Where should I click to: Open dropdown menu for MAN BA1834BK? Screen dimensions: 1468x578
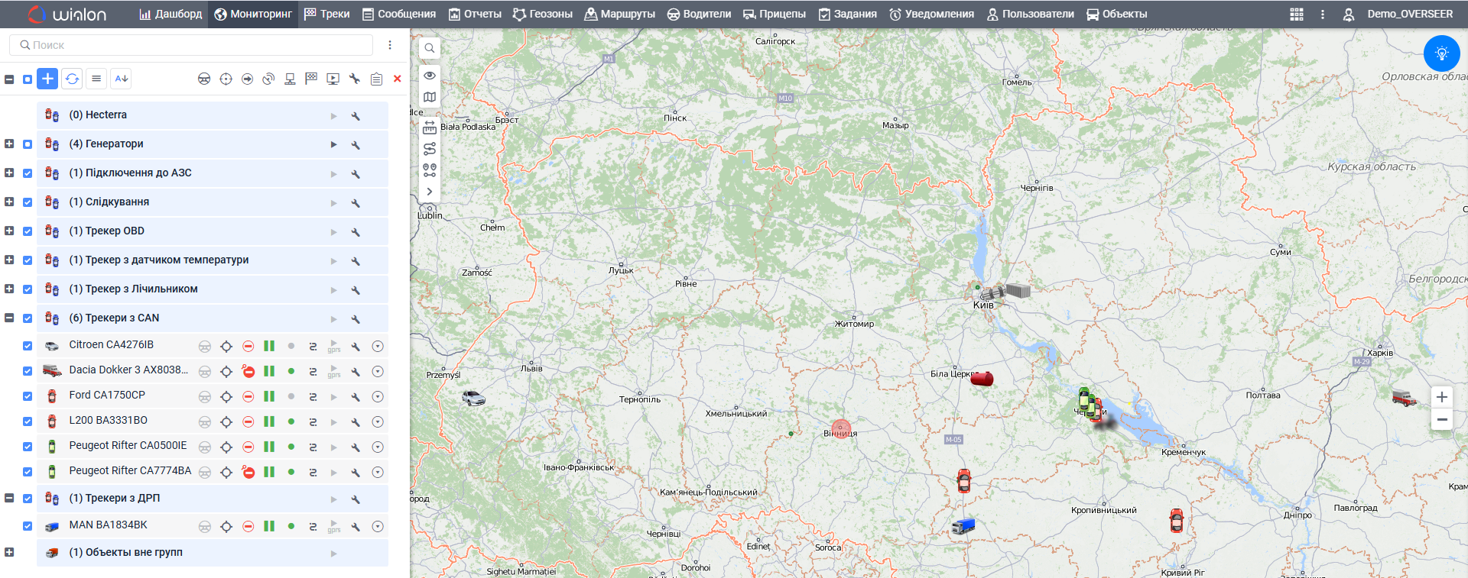tap(378, 527)
